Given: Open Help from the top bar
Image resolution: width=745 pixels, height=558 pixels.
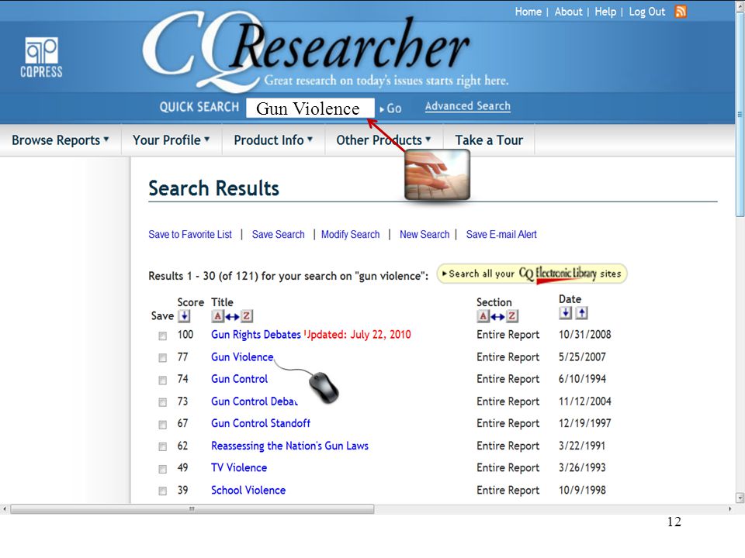Looking at the screenshot, I should pyautogui.click(x=605, y=12).
